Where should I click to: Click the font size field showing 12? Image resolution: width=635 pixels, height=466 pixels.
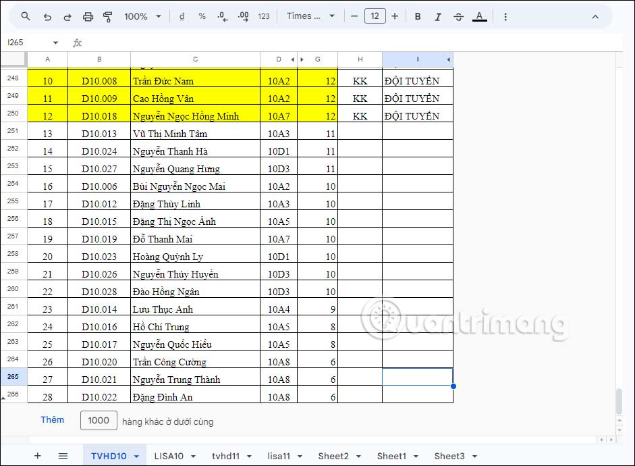click(x=375, y=16)
